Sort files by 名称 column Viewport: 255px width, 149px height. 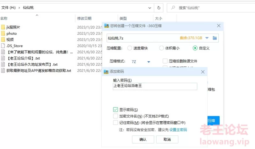click(x=4, y=18)
